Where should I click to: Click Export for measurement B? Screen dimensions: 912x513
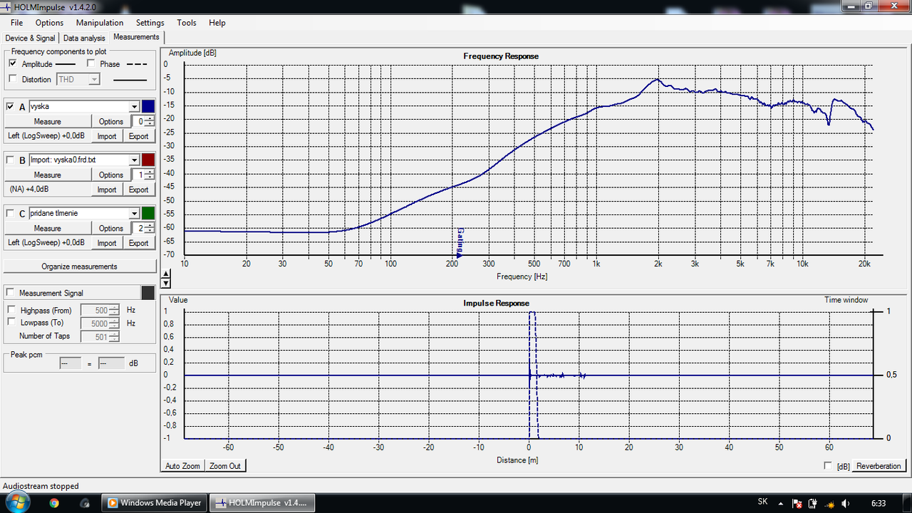138,190
